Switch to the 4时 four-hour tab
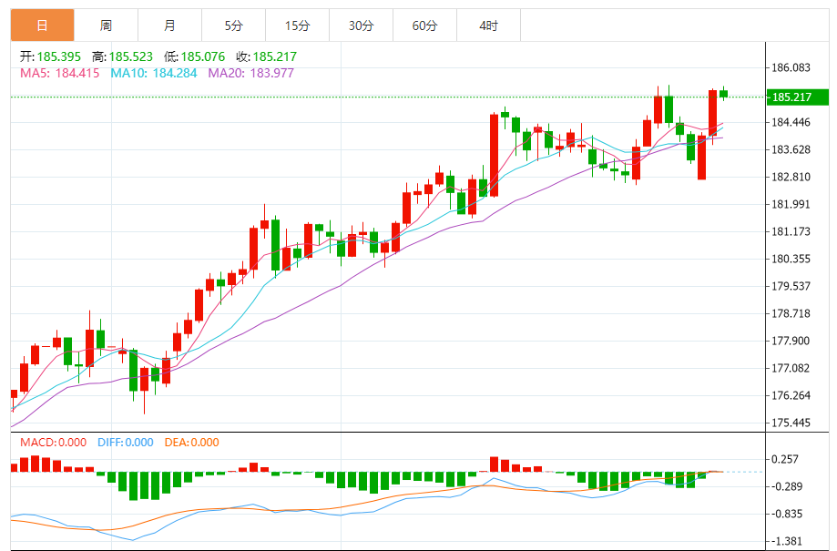The image size is (837, 551). [488, 26]
